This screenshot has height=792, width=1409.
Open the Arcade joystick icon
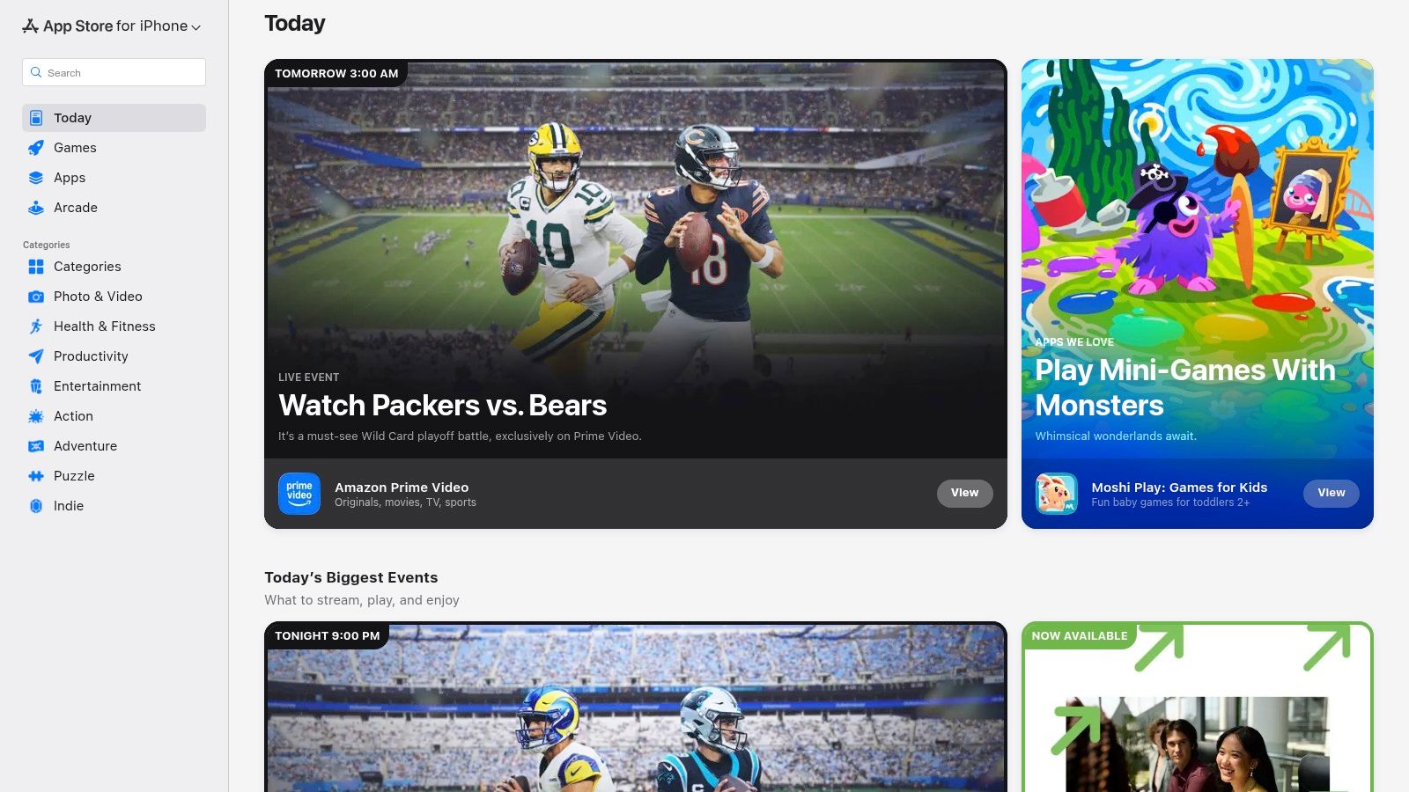coord(36,208)
